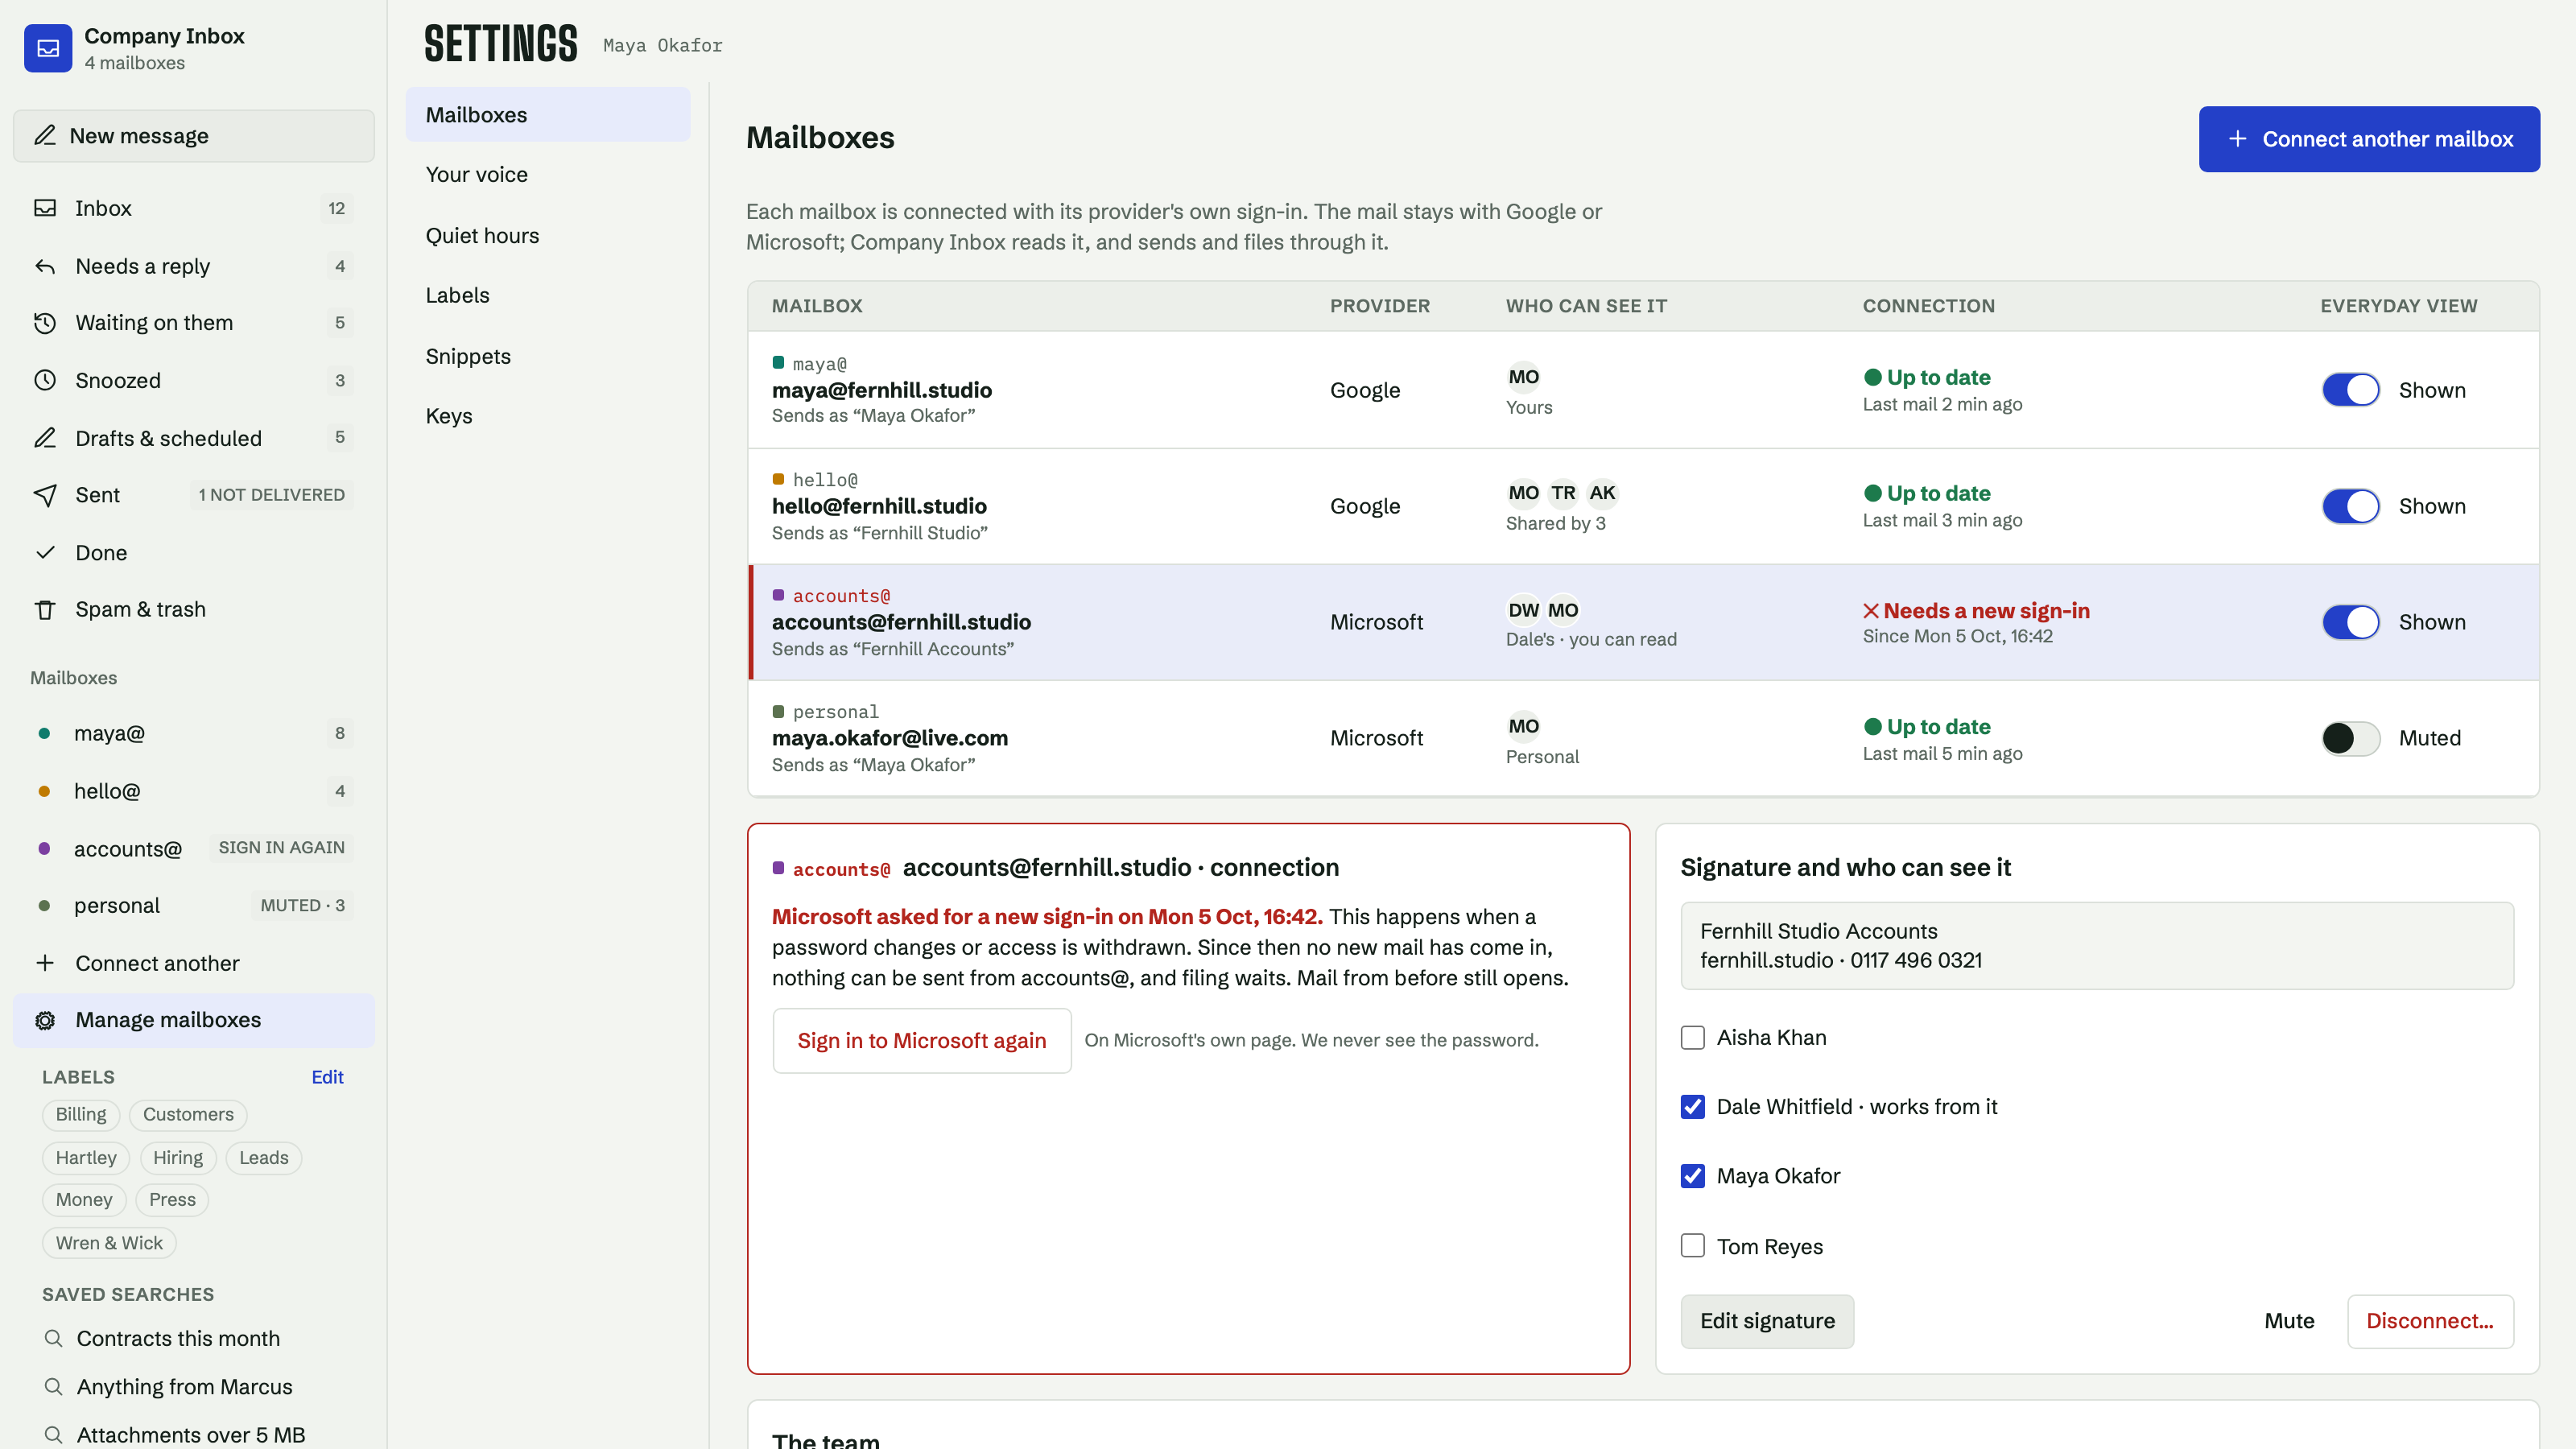Click the gear icon for Manage mailboxes
Viewport: 2576px width, 1449px height.
(x=45, y=1020)
